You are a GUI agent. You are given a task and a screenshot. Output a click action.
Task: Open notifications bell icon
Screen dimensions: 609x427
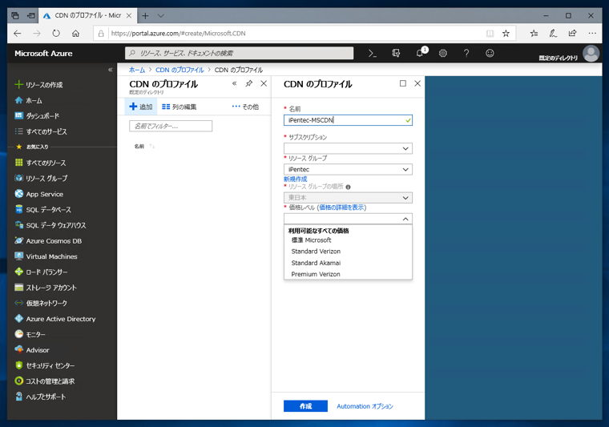(420, 53)
